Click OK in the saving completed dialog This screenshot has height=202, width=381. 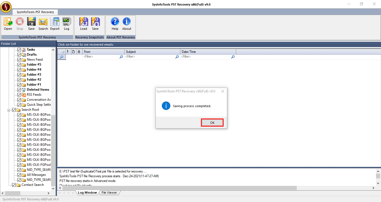(x=212, y=123)
